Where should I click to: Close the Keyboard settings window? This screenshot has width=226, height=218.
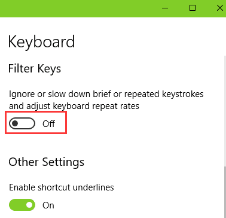pos(219,8)
